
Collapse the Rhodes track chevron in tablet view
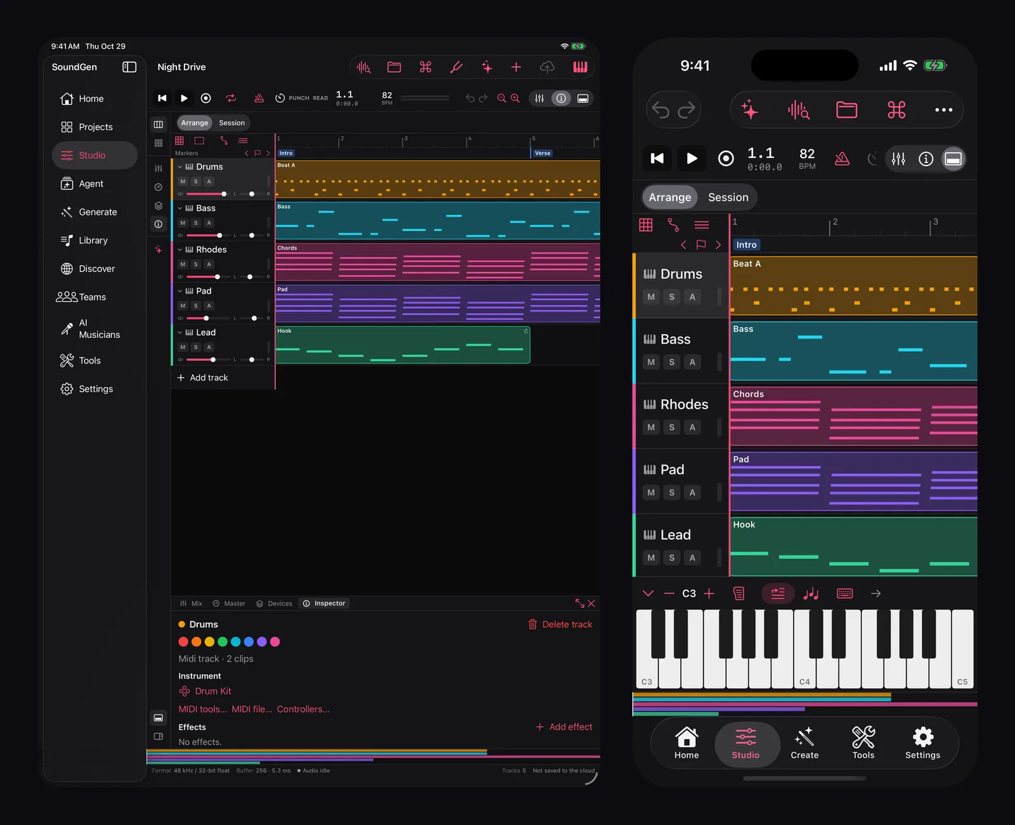(180, 250)
